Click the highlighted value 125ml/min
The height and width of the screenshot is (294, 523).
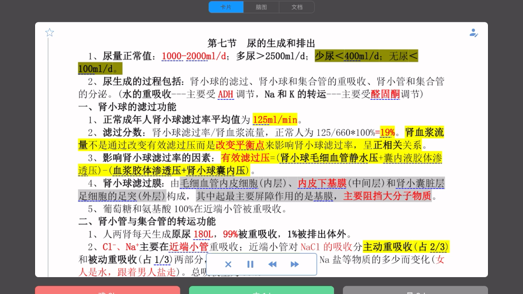pyautogui.click(x=275, y=120)
